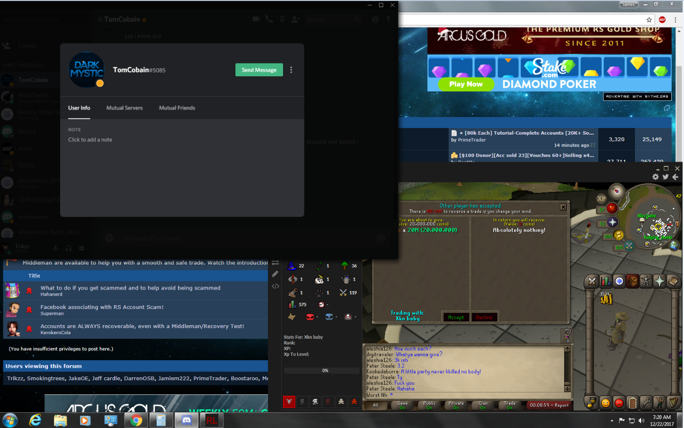This screenshot has height=428, width=684.
Task: Click the code brackets icon in RuneLite sidebar
Action: point(275,286)
